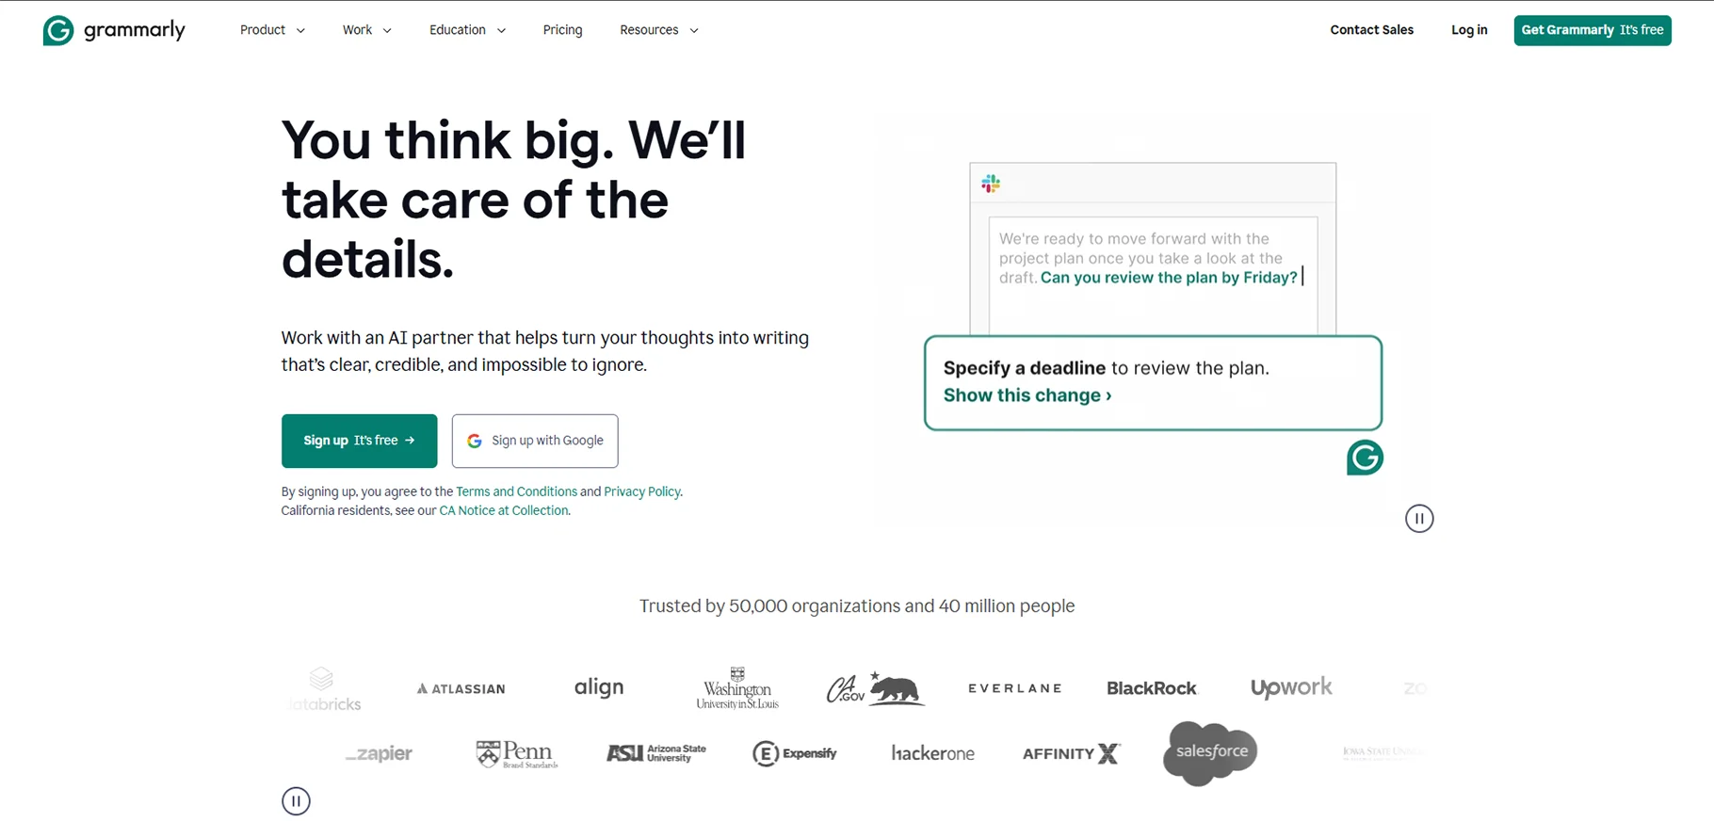Screen dimensions: 1714x821
Task: Expand the Resources menu
Action: (x=659, y=30)
